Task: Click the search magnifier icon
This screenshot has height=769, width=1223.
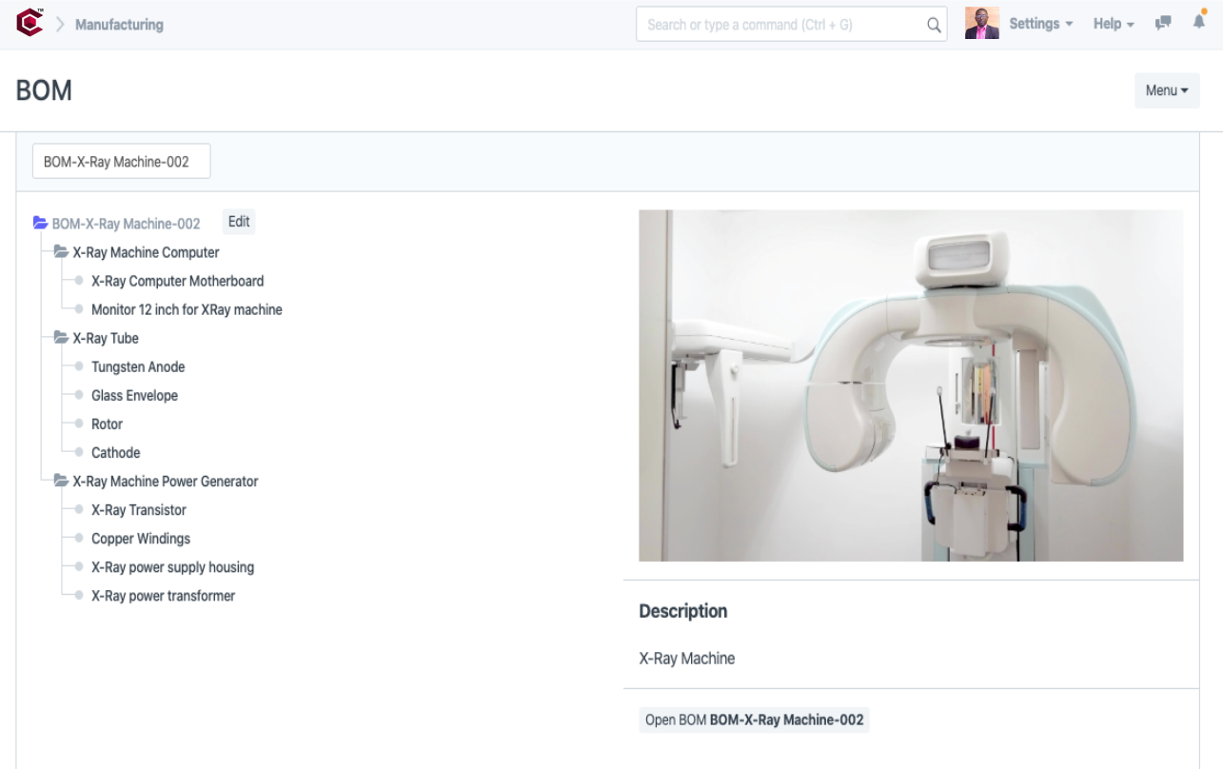Action: [x=933, y=24]
